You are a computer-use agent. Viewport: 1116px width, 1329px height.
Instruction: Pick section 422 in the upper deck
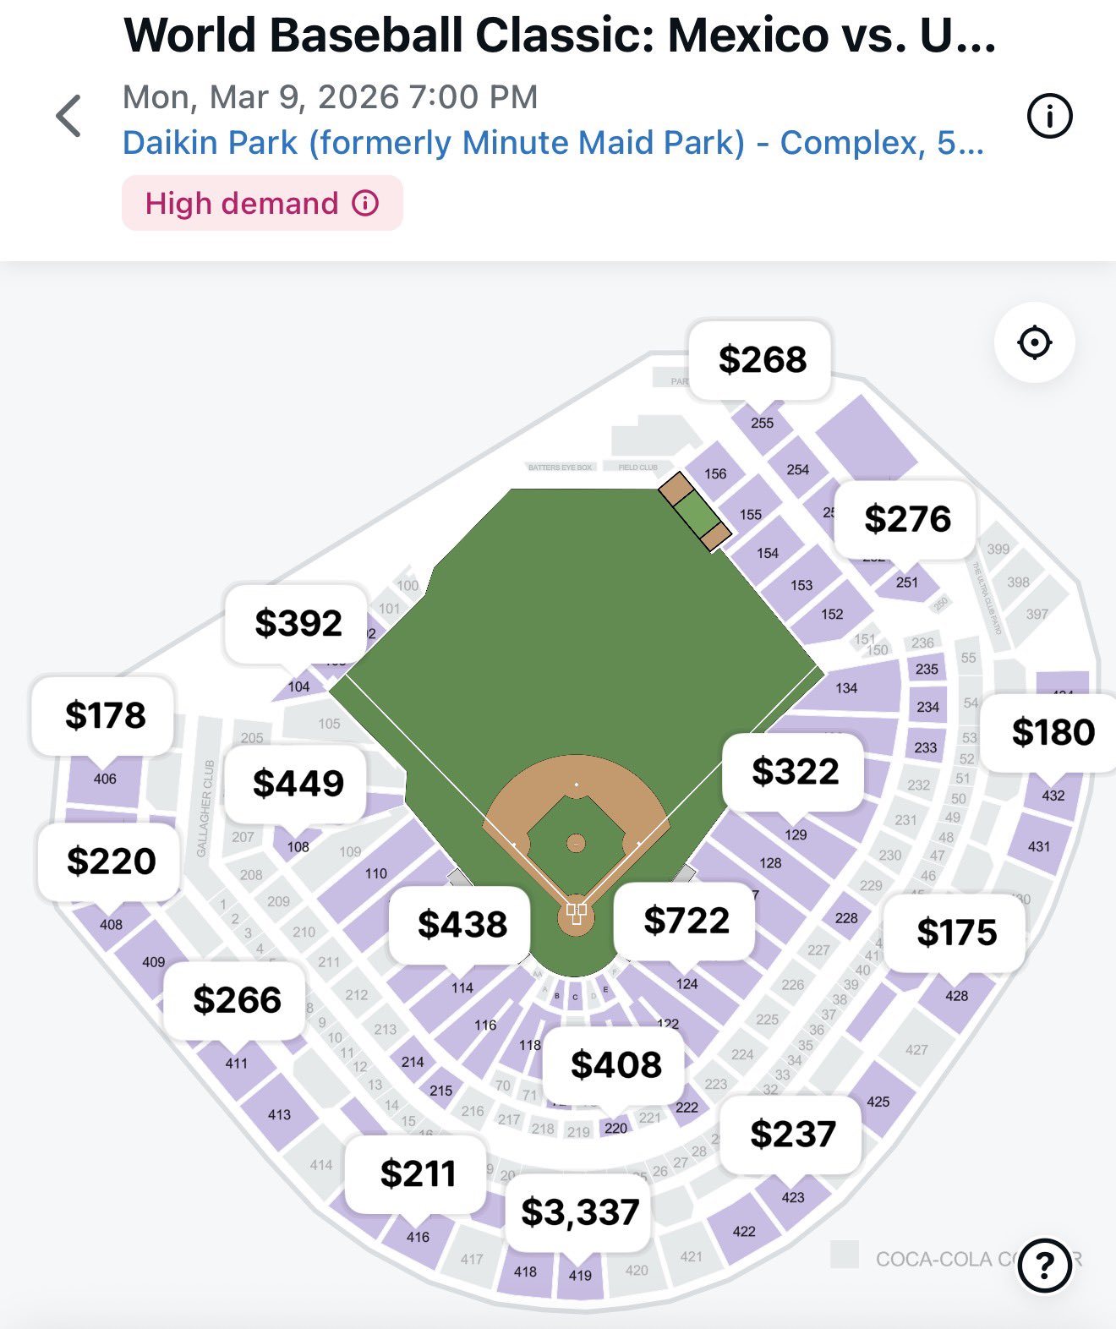click(744, 1231)
